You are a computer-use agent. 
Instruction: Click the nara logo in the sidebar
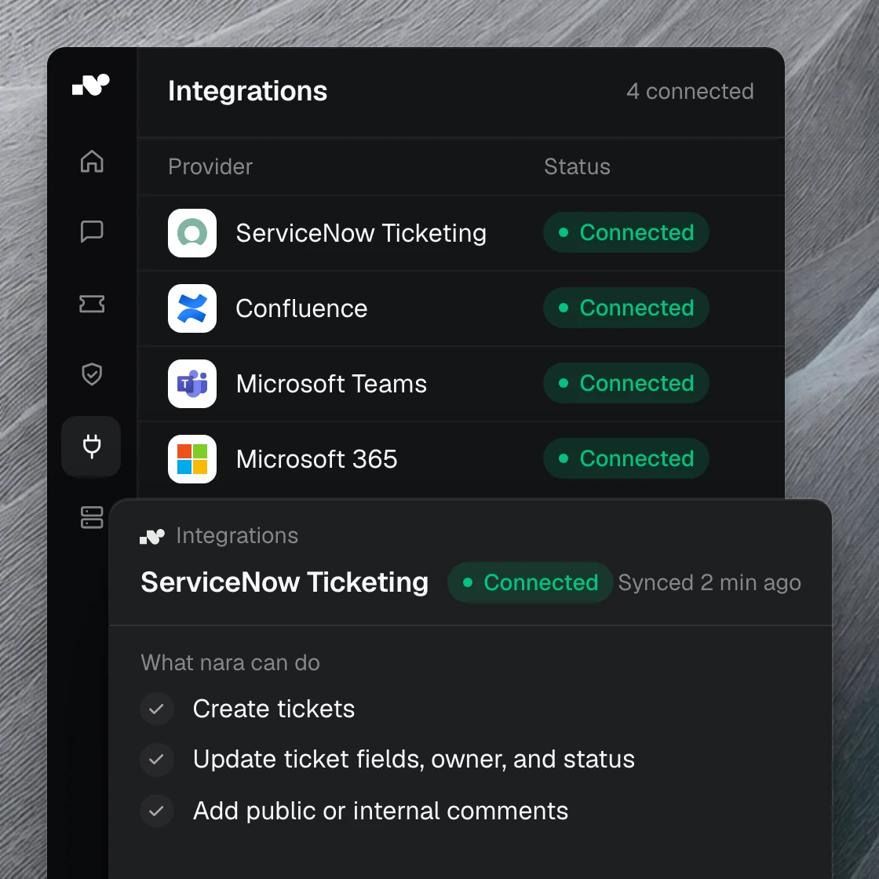coord(91,86)
